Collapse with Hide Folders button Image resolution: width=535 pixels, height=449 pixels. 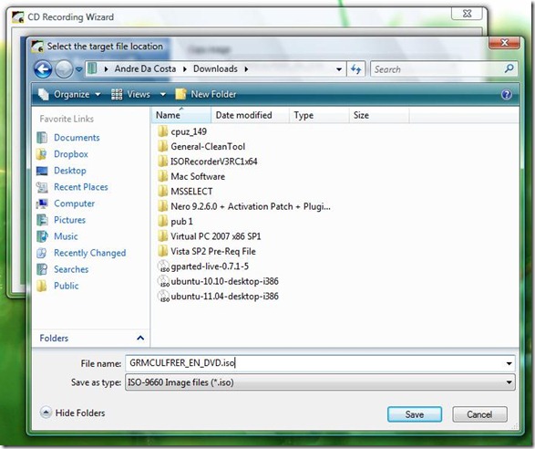point(73,412)
